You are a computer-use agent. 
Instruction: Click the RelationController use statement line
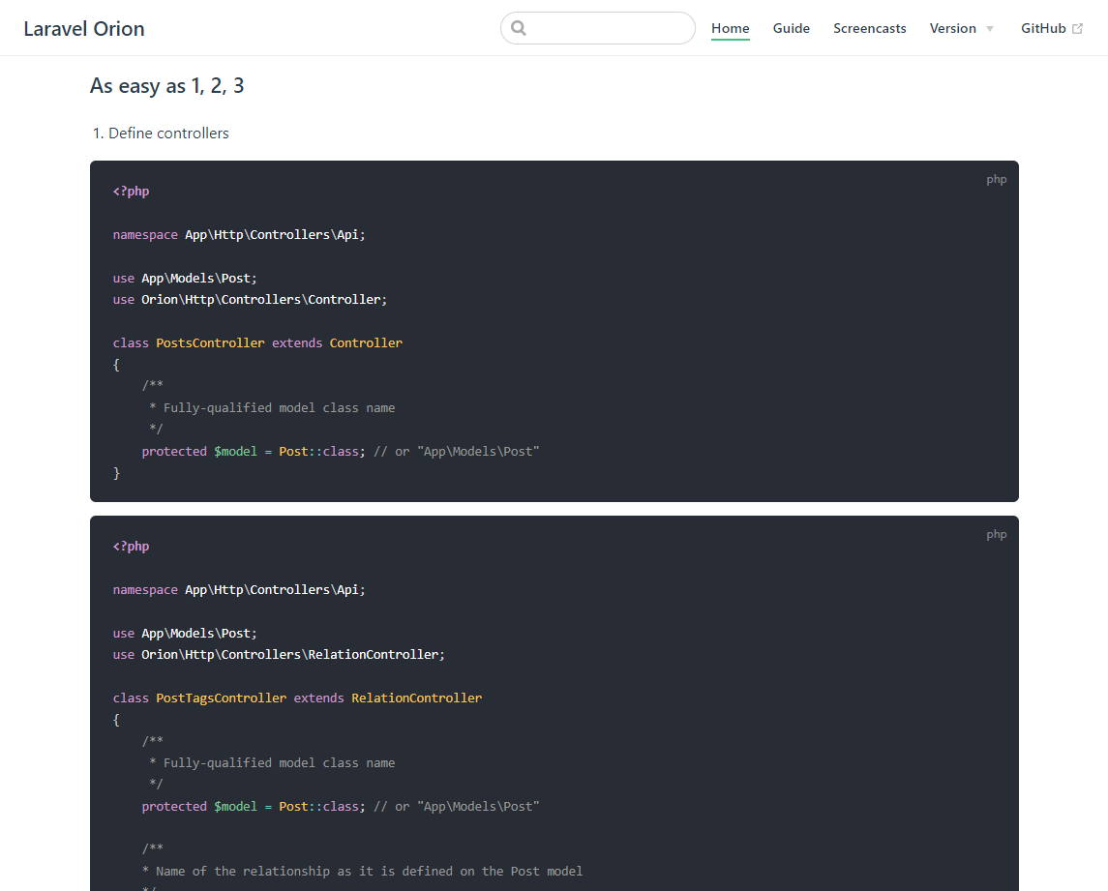[x=279, y=654]
